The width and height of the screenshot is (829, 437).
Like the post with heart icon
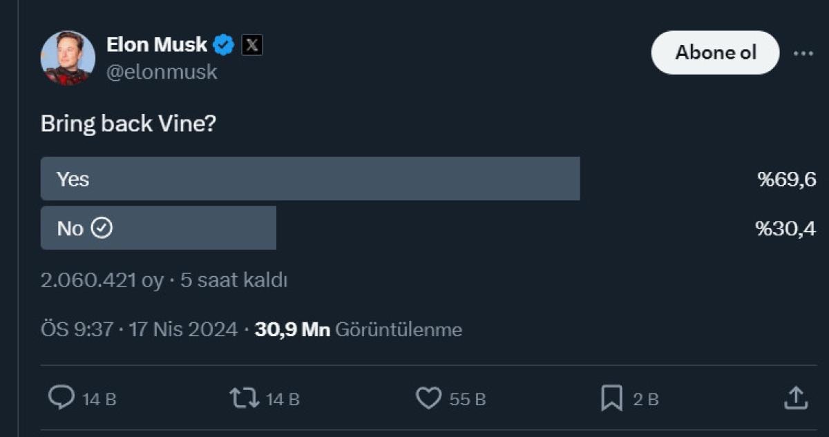pos(428,398)
